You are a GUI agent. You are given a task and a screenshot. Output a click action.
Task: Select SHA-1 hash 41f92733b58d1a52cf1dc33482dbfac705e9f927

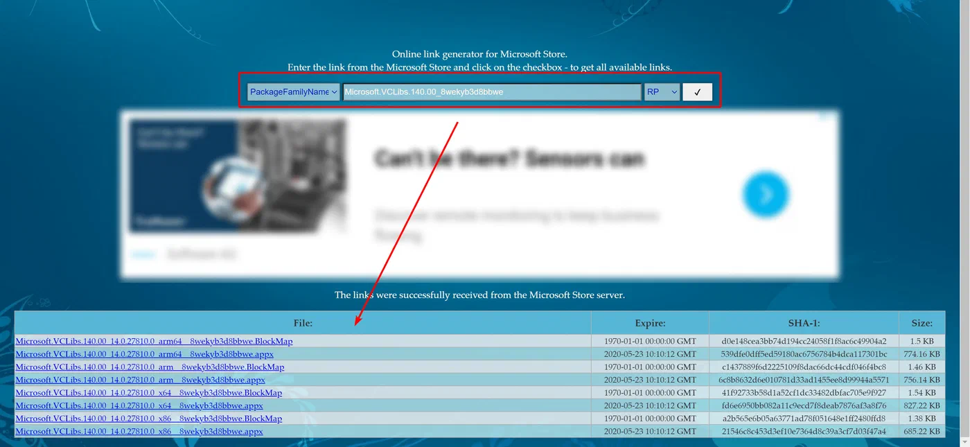(804, 392)
